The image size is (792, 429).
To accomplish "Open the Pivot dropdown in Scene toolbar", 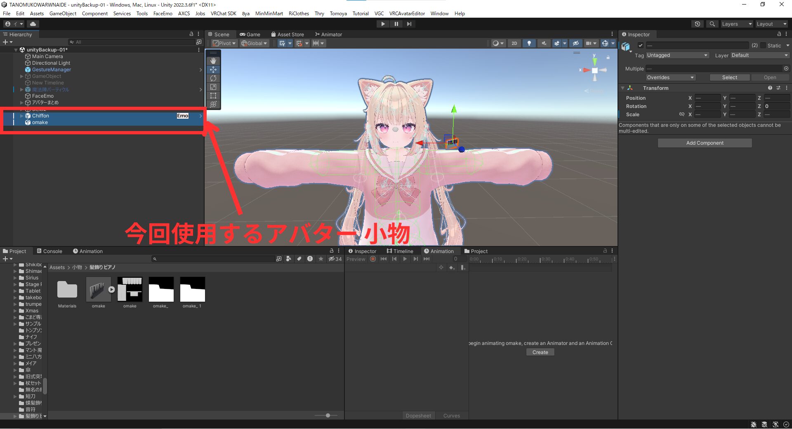I will coord(224,43).
